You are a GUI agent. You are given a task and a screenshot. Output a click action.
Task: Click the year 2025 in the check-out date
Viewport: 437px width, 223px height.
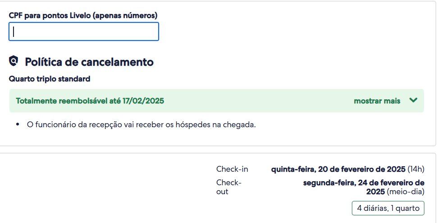coord(375,192)
